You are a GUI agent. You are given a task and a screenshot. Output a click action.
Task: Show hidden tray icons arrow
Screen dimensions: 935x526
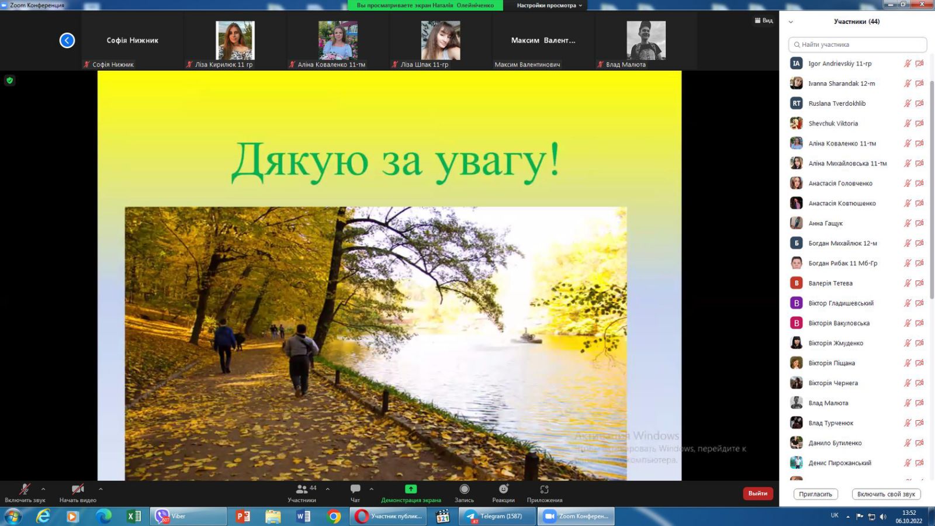pos(848,517)
